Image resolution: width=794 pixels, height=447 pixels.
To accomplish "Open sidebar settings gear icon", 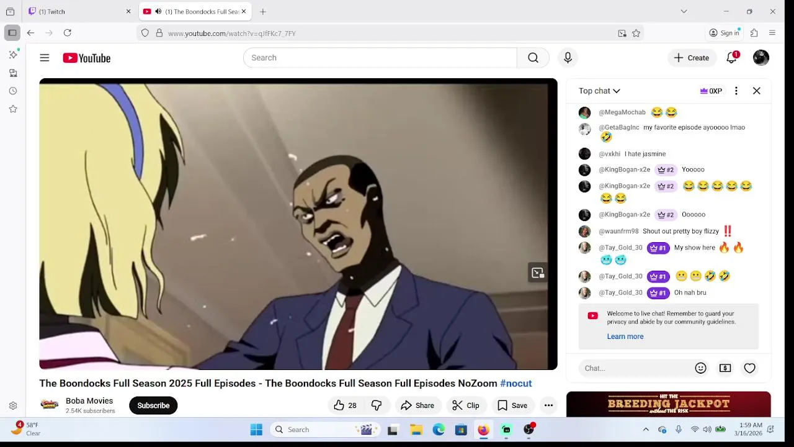I will coord(13,405).
